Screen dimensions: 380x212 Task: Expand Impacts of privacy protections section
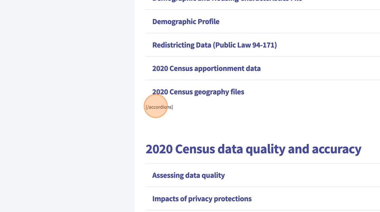click(202, 199)
